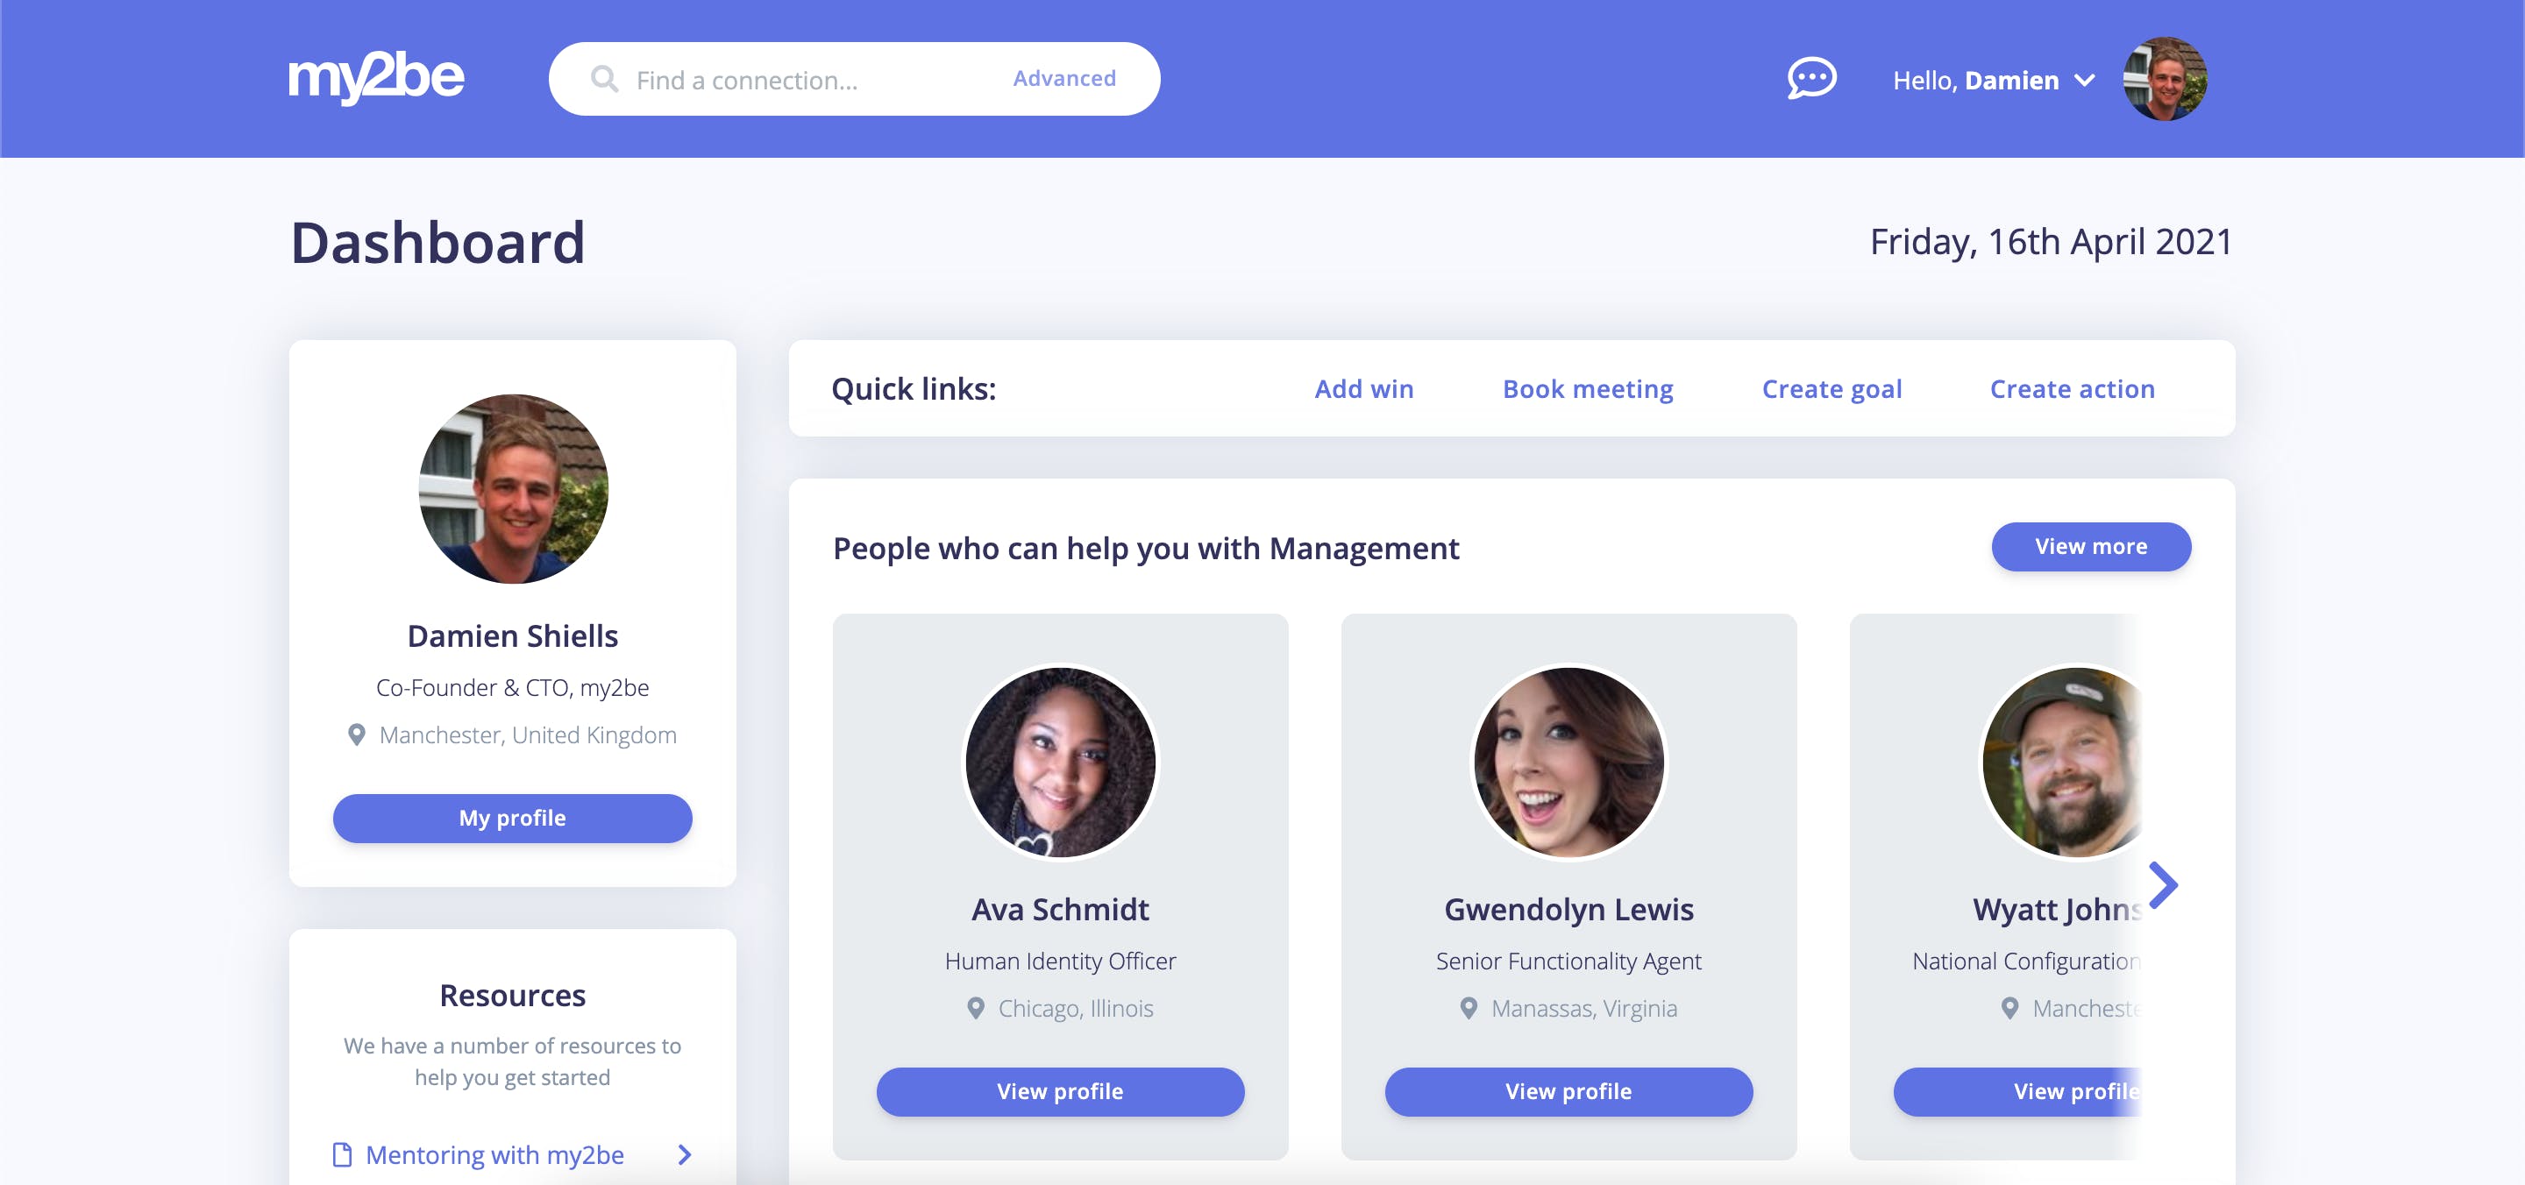
Task: View Ava Schmidt's profile
Action: pyautogui.click(x=1061, y=1092)
